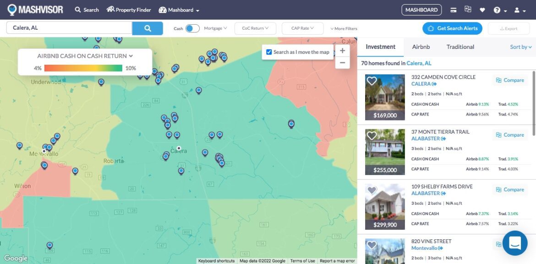Expand the Sort by dropdown

[521, 47]
